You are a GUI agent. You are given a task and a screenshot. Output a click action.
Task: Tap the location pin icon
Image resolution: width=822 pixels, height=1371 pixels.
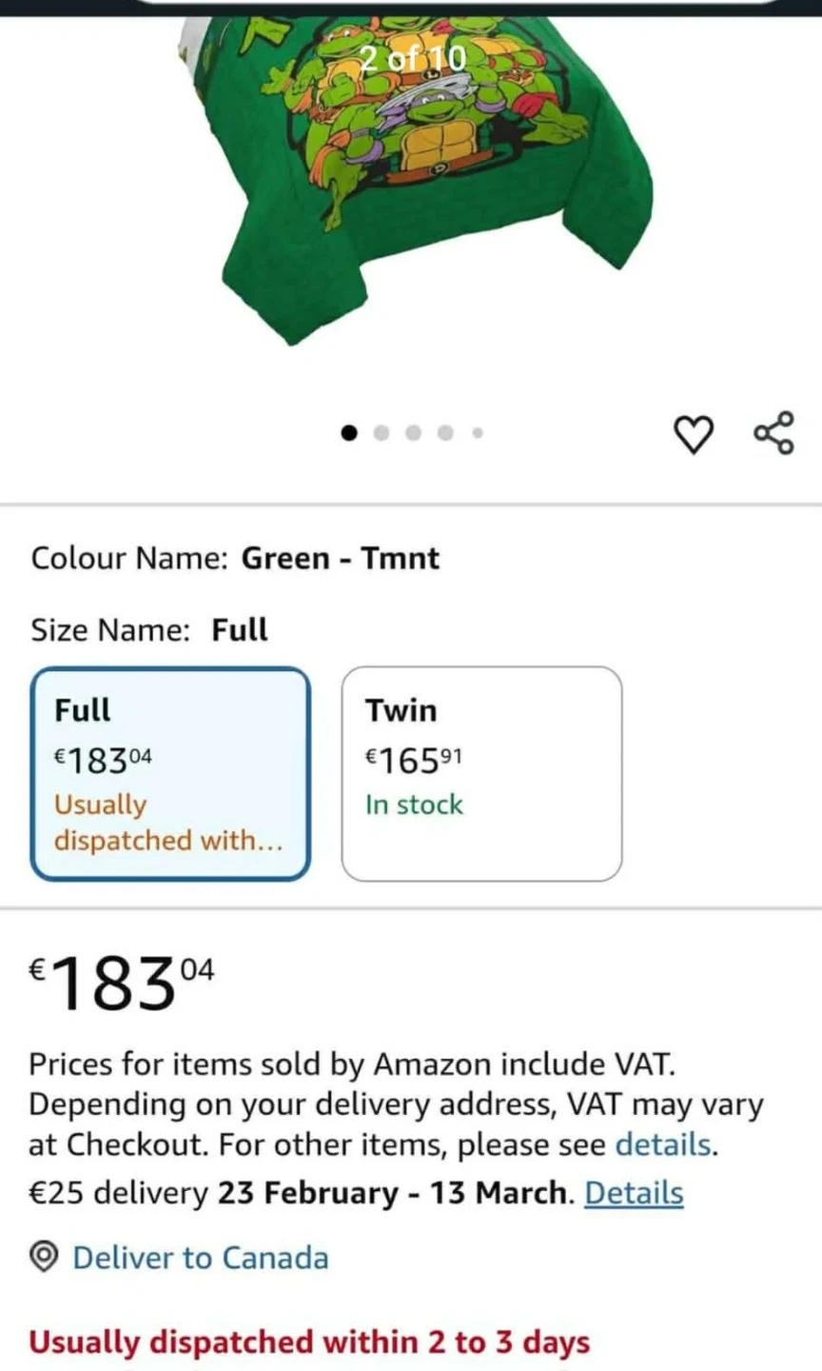[44, 1258]
